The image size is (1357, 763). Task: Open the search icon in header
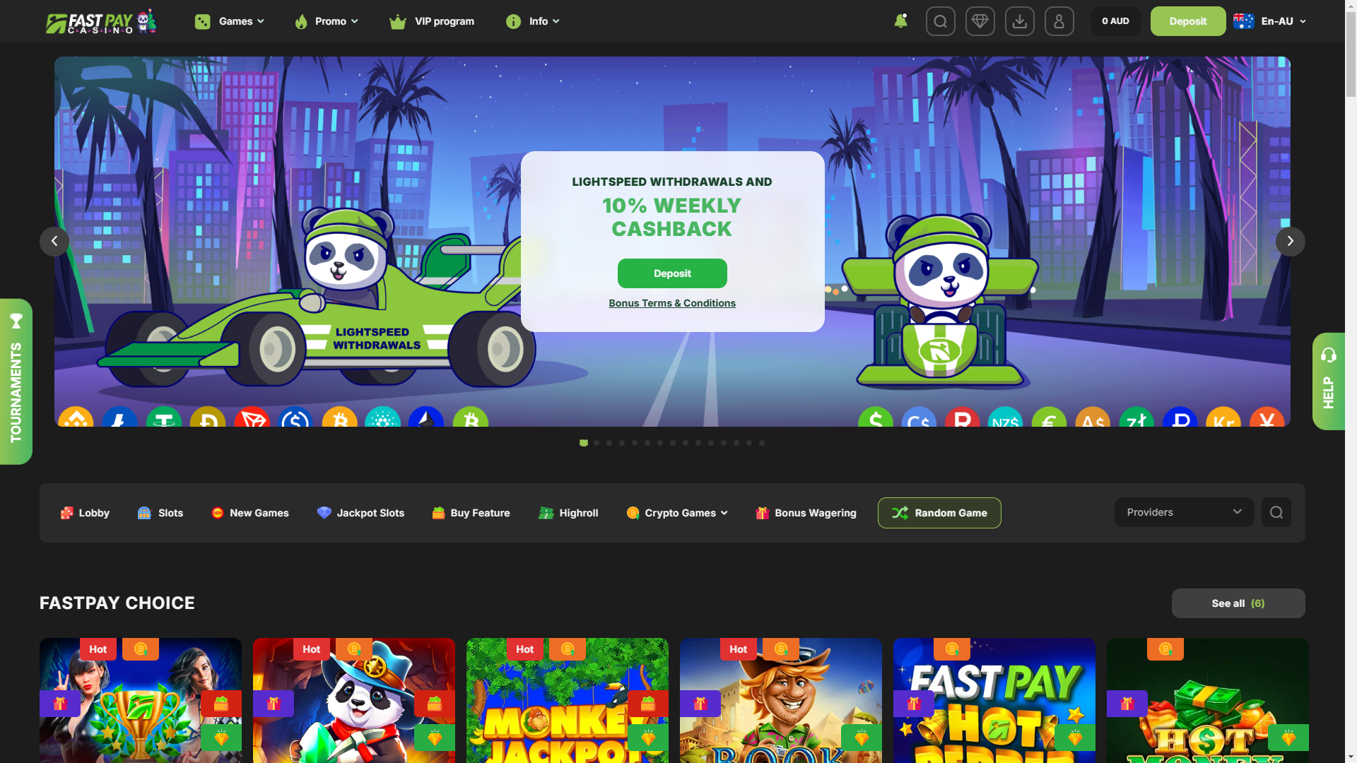click(940, 21)
